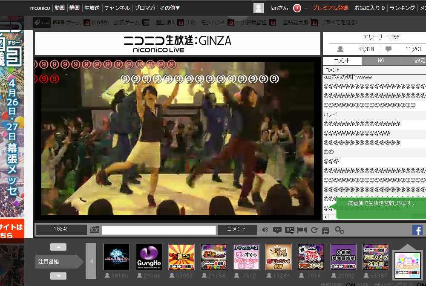The image size is (426, 286).
Task: Collapse channel list with left arrow bar
Action: click(91, 261)
